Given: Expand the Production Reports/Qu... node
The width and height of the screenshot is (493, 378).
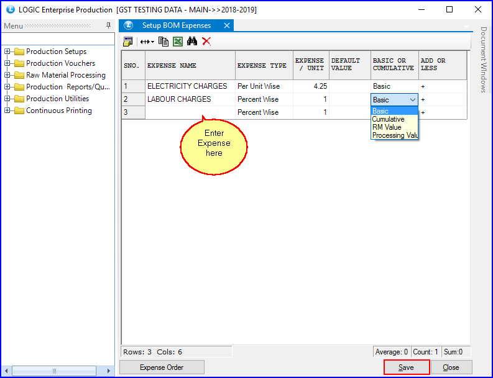Looking at the screenshot, I should [7, 87].
